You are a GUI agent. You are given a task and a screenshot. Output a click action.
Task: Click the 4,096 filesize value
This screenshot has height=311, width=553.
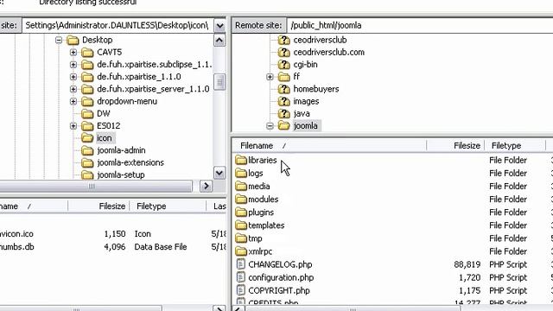[x=115, y=247]
